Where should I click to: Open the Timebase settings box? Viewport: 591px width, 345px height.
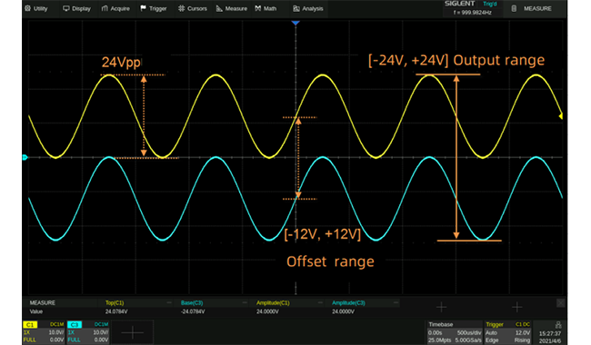455,332
